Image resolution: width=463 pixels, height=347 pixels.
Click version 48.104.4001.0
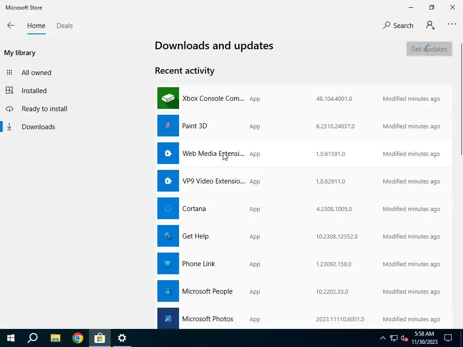334,99
